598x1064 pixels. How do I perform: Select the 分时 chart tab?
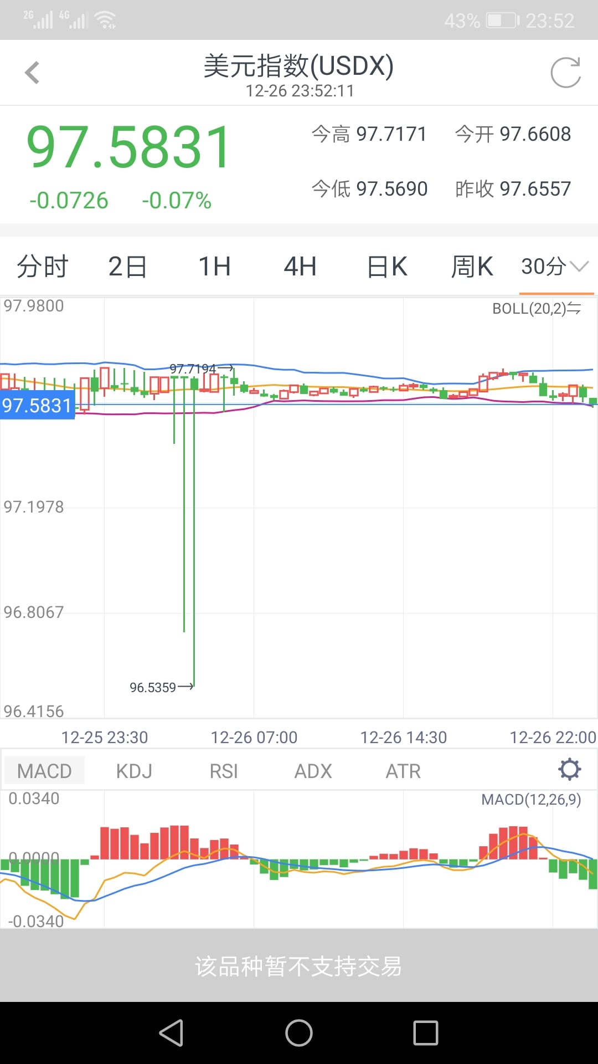click(x=42, y=267)
